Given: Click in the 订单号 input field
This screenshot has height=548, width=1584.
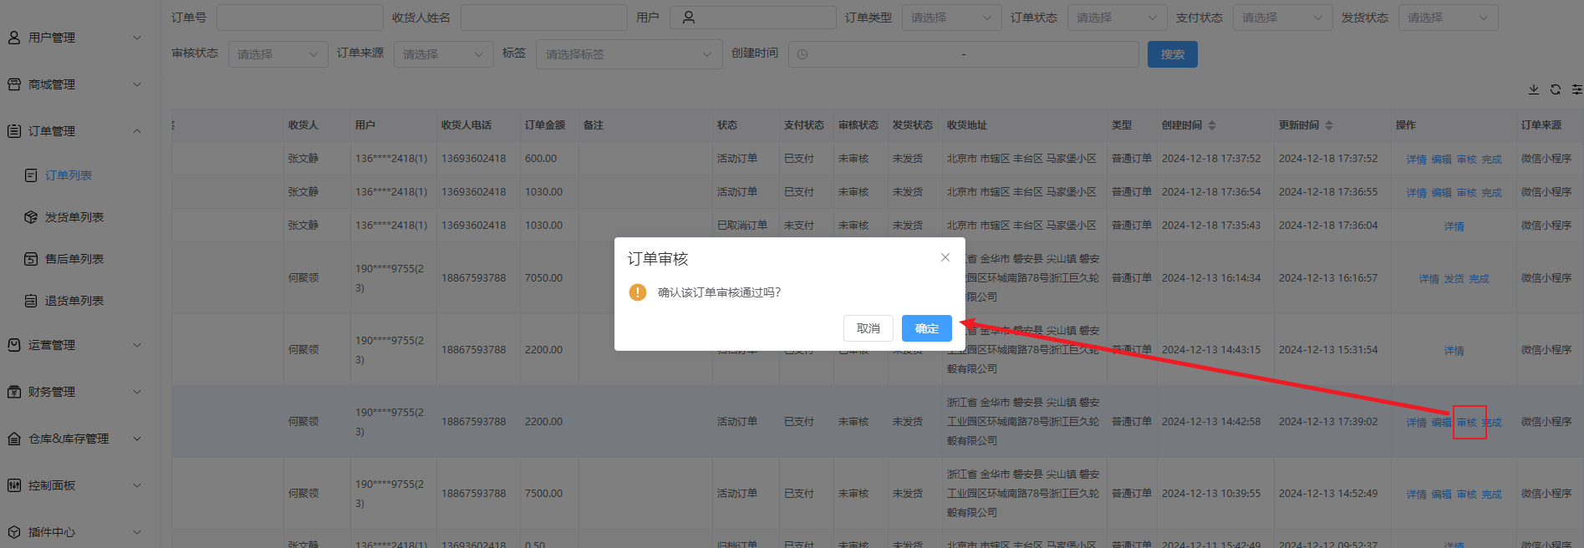Looking at the screenshot, I should (300, 18).
